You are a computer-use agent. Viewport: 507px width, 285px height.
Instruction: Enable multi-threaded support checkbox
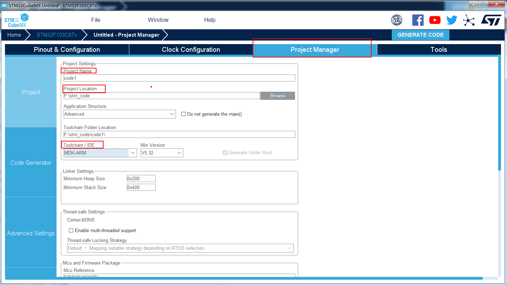71,230
